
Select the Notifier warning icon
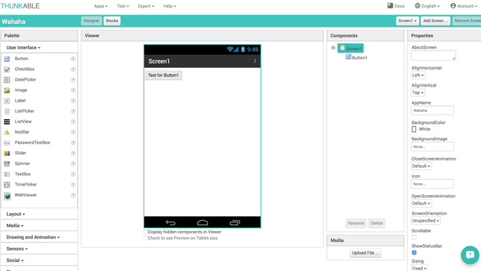(7, 132)
